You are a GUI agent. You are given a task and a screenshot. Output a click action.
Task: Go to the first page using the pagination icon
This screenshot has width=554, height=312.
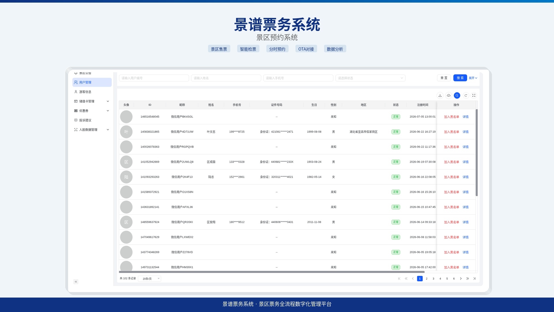(x=399, y=278)
